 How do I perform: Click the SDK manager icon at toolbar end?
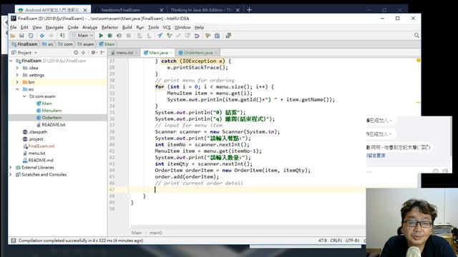228,36
